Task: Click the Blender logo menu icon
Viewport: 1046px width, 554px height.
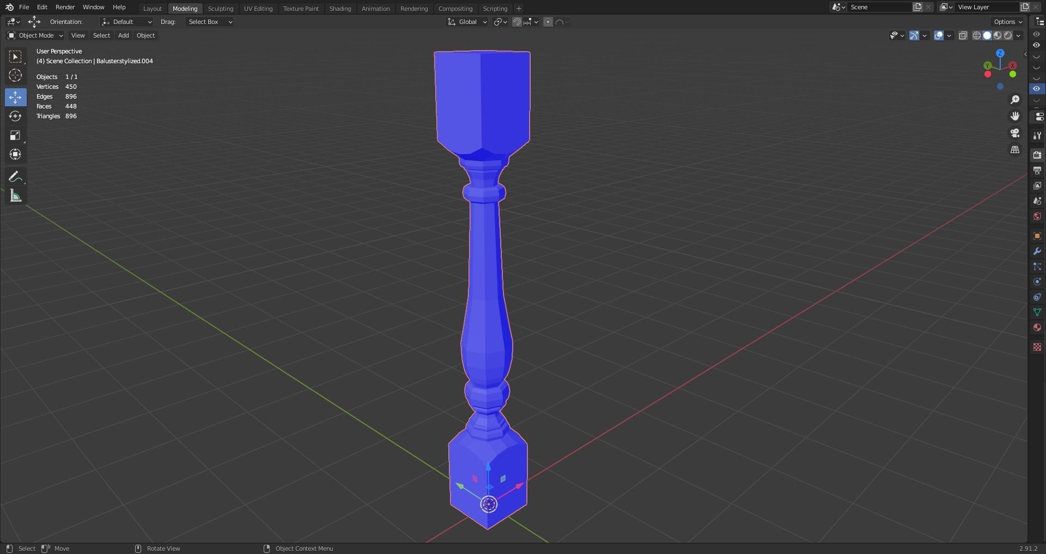Action: (9, 7)
